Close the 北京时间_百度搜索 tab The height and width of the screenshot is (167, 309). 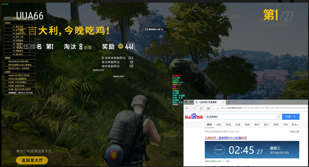[x=223, y=102]
